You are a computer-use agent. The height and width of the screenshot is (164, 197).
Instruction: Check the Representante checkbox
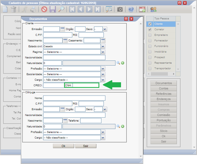click(x=150, y=63)
